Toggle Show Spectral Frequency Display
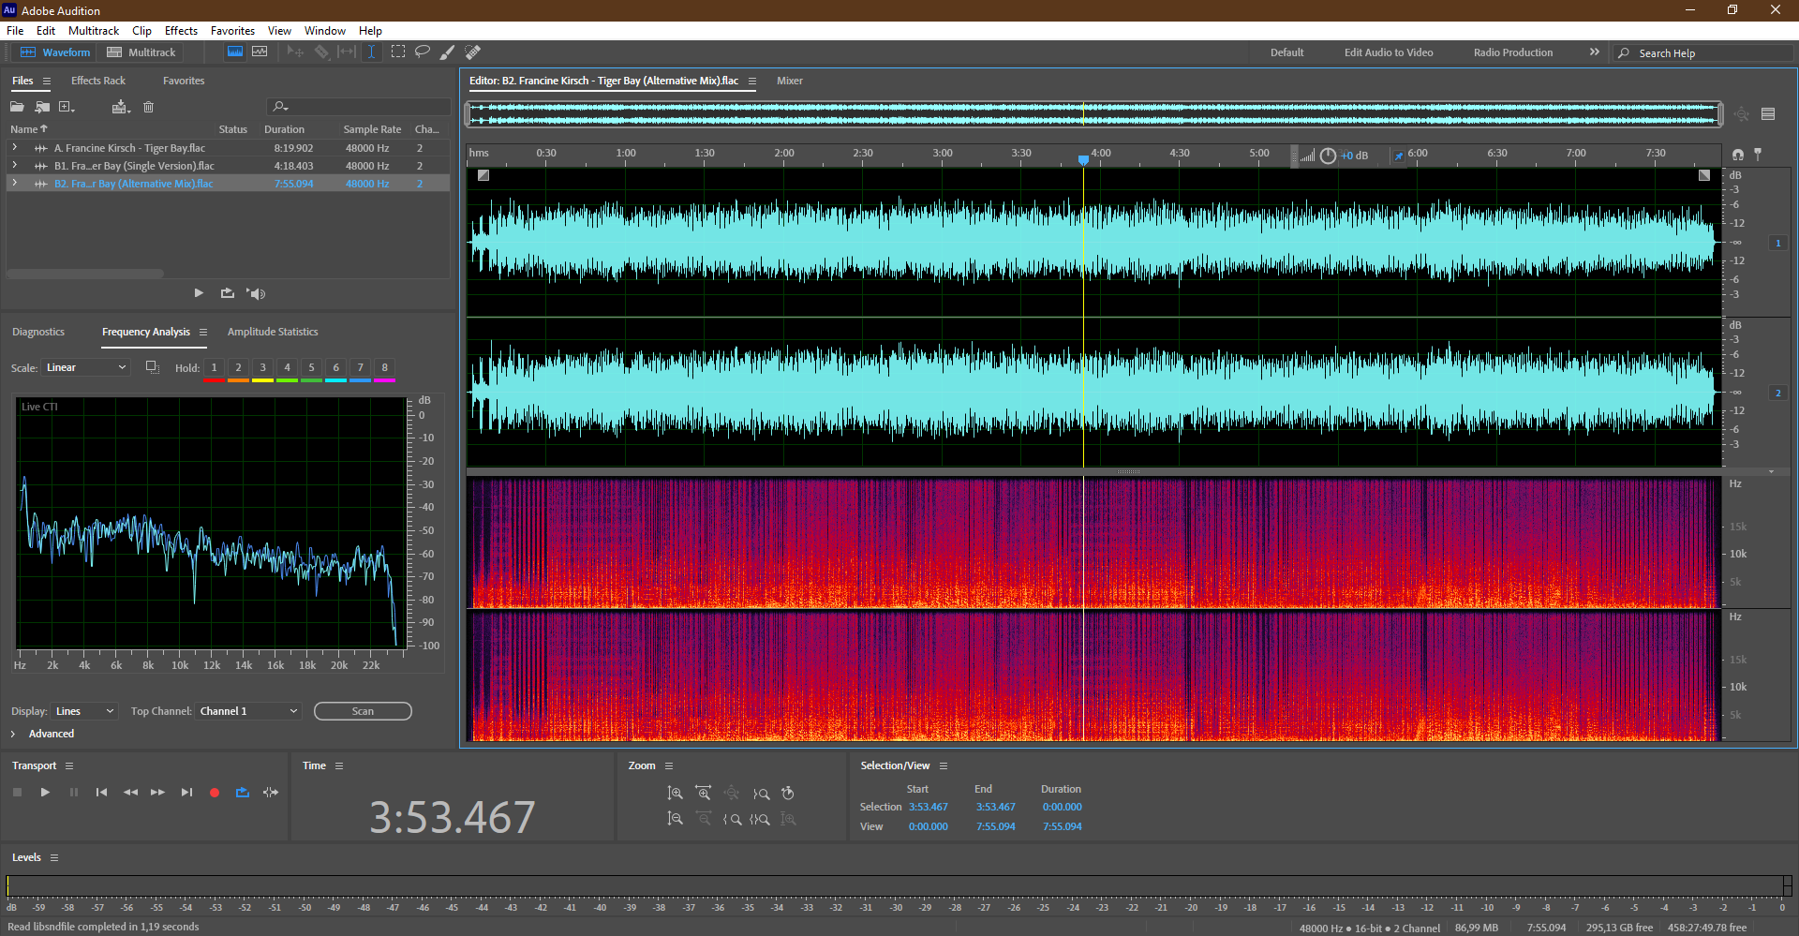 pos(235,52)
